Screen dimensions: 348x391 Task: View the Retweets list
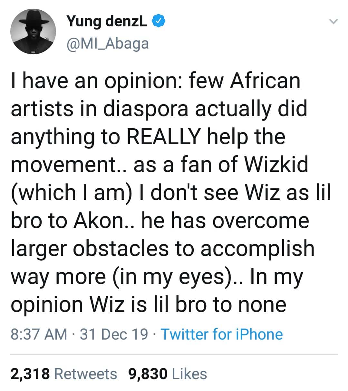86,374
